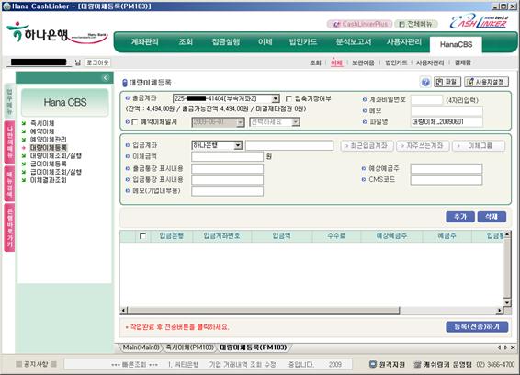520x375 pixels.
Task: Enable 예약이체일시 reserved transfer checkbox
Action: [x=135, y=122]
